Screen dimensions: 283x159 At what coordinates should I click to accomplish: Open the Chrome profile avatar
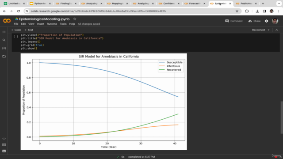click(272, 11)
